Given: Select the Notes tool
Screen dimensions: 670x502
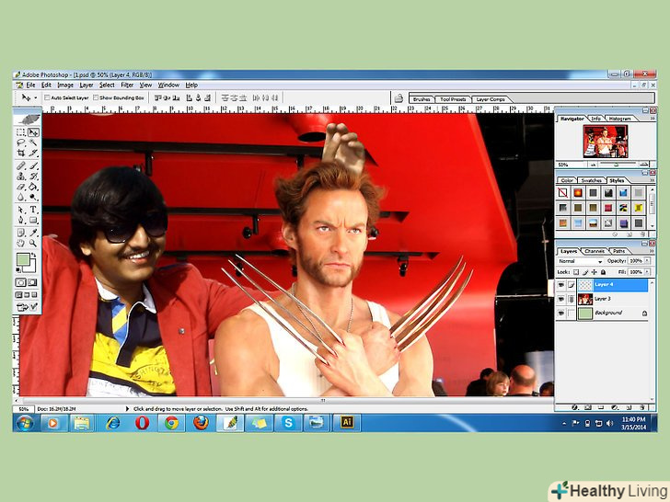Looking at the screenshot, I should coord(21,233).
